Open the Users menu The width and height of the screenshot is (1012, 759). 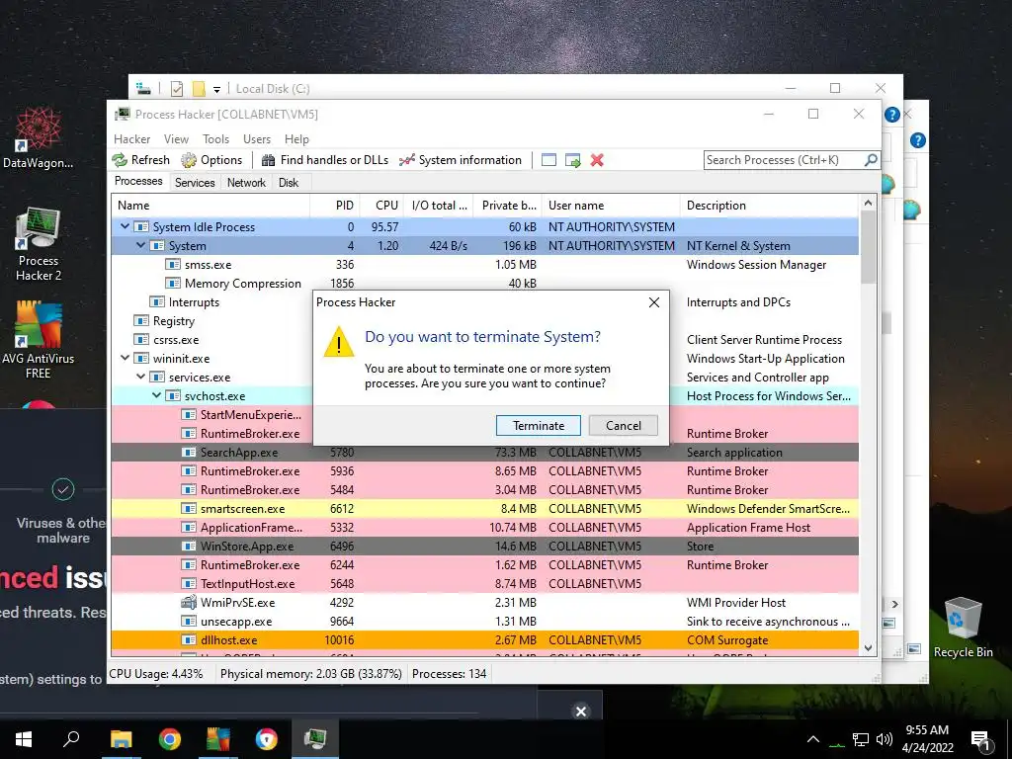pyautogui.click(x=257, y=139)
